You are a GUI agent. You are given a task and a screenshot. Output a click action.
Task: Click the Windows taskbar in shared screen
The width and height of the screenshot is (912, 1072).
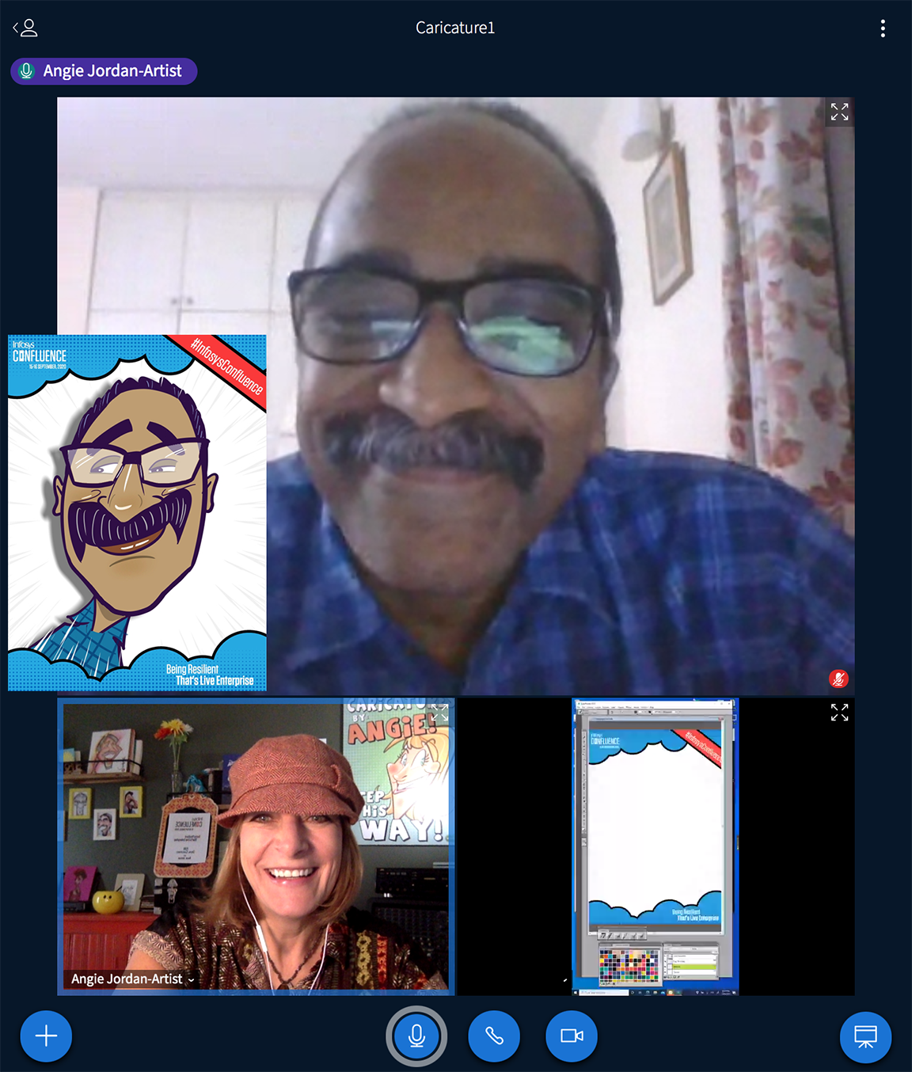[655, 991]
